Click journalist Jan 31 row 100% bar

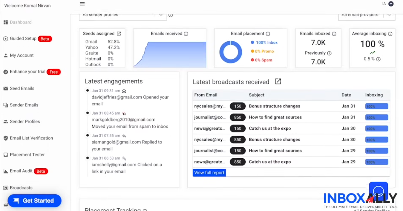coord(377,117)
